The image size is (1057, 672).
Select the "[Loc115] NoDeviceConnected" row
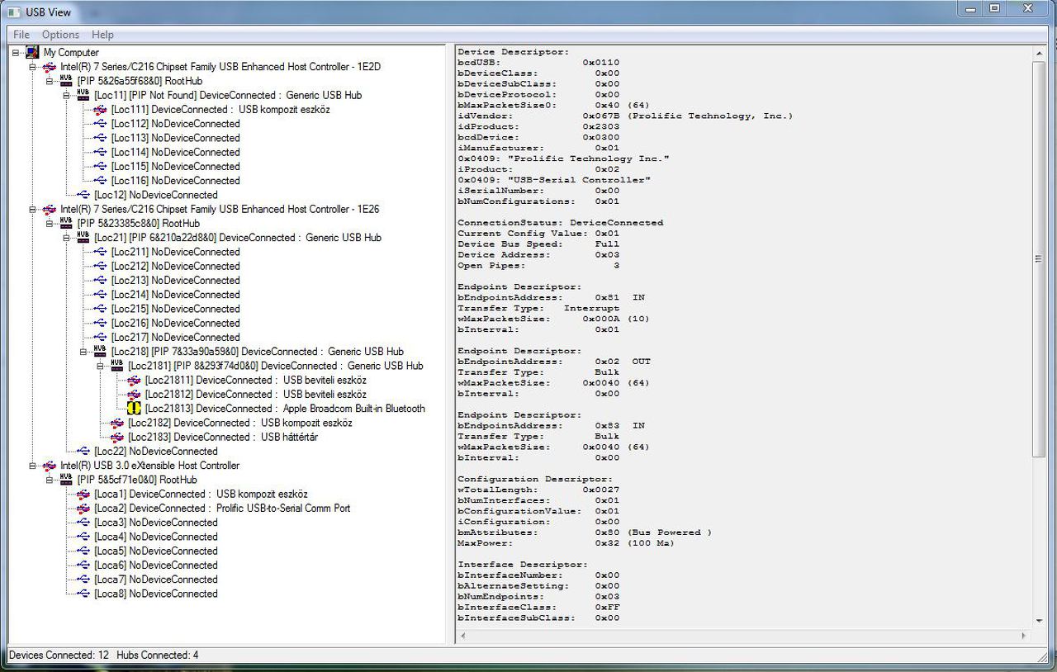coord(175,167)
